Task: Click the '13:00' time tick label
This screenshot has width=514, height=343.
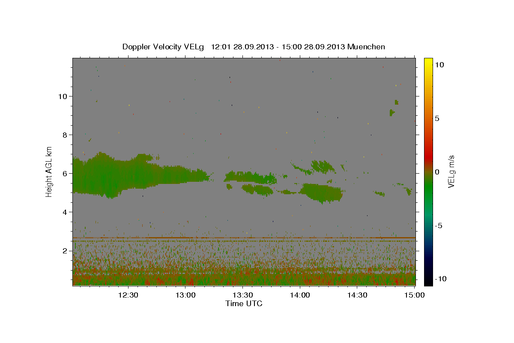Action: point(185,295)
